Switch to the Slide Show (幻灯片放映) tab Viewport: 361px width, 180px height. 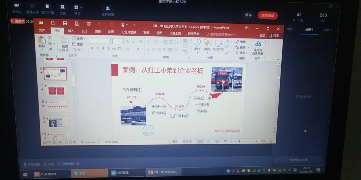(129, 32)
